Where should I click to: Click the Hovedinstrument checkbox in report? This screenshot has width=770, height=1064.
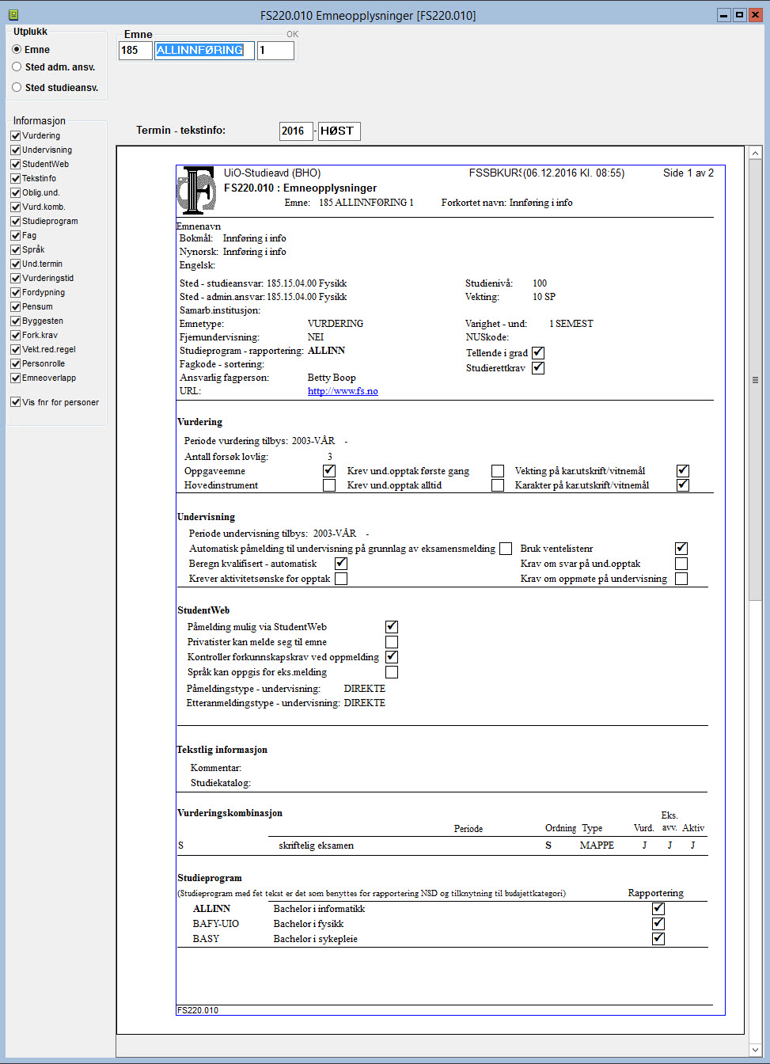329,485
